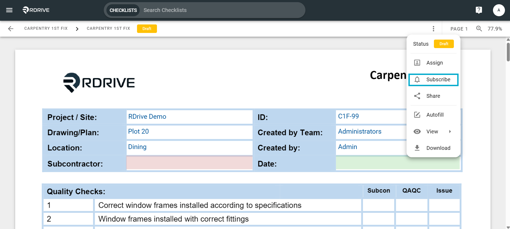510x229 pixels.
Task: Expand the View submenu arrow
Action: [x=450, y=132]
